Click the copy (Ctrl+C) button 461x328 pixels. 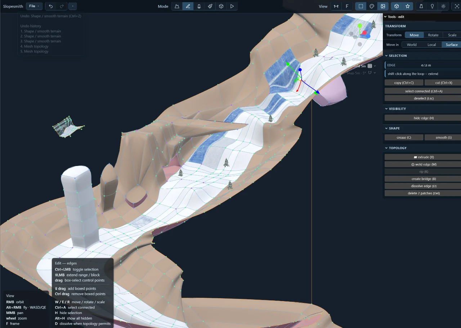pyautogui.click(x=404, y=83)
